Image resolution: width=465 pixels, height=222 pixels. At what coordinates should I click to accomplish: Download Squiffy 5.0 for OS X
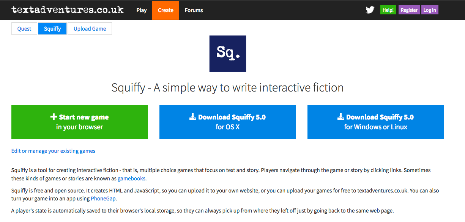tap(228, 122)
